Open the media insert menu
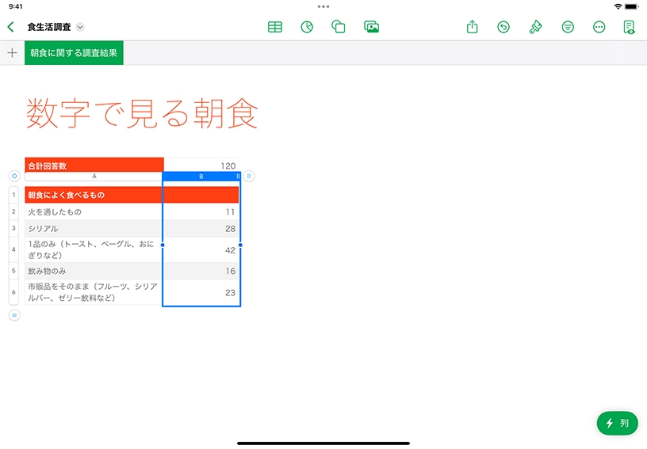647x449 pixels. click(x=371, y=27)
